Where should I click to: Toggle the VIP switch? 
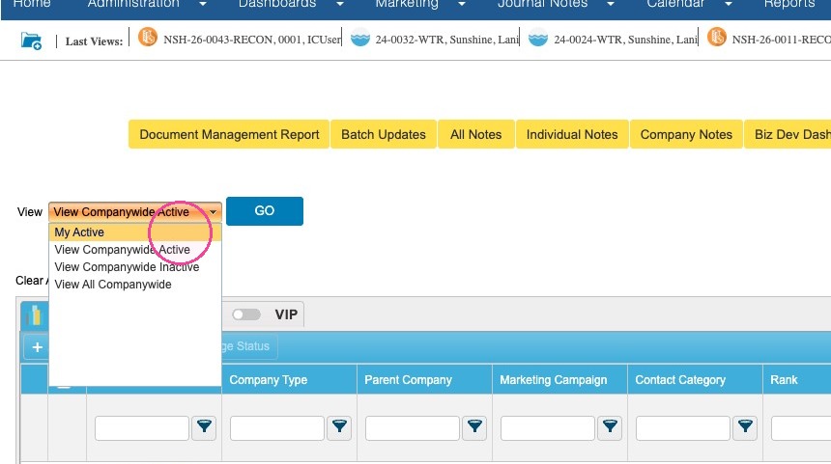click(x=246, y=314)
